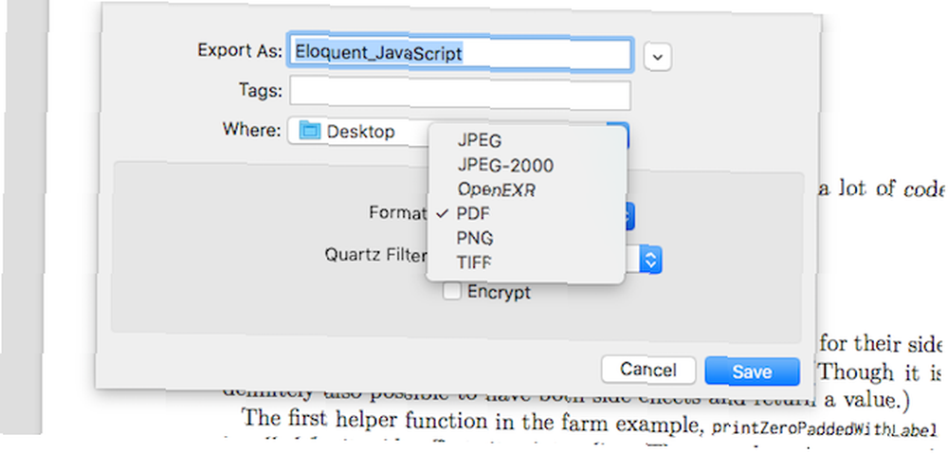Screen dimensions: 948x453
Task: Click the Desktop location name
Action: [x=361, y=131]
